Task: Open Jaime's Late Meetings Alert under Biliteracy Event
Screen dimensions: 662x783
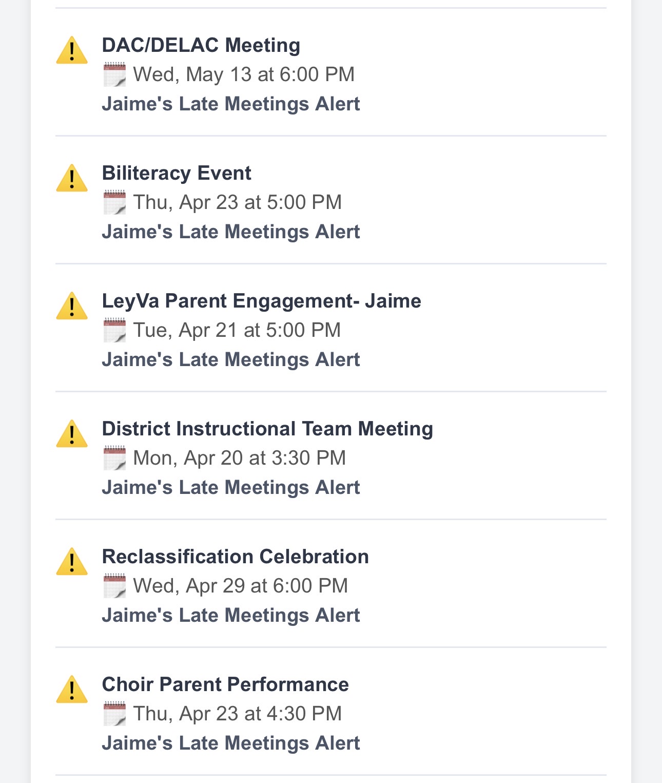Action: [x=231, y=231]
